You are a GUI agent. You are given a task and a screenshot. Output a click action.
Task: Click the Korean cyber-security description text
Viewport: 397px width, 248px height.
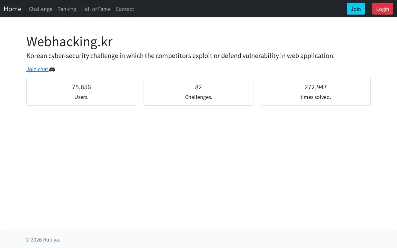pos(181,56)
